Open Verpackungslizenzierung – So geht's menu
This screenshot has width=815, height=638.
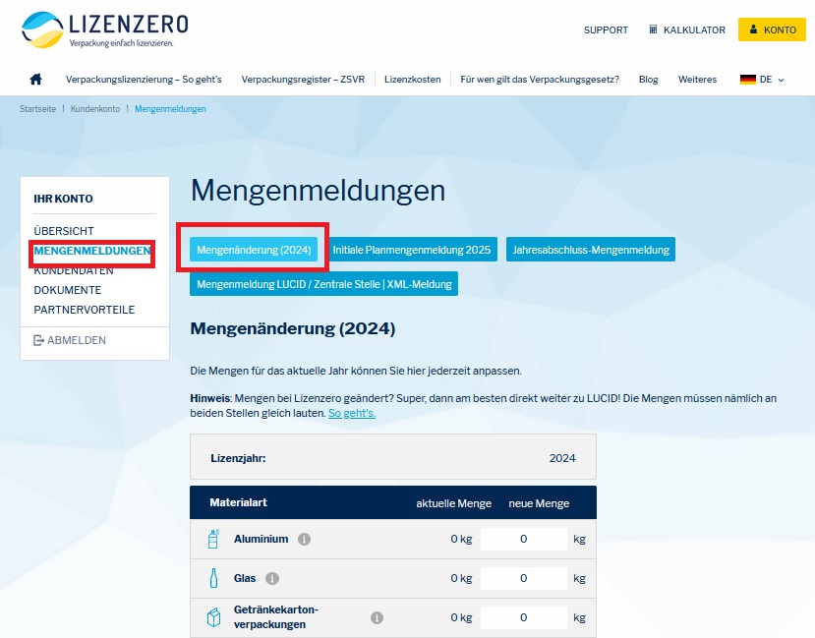click(x=144, y=80)
